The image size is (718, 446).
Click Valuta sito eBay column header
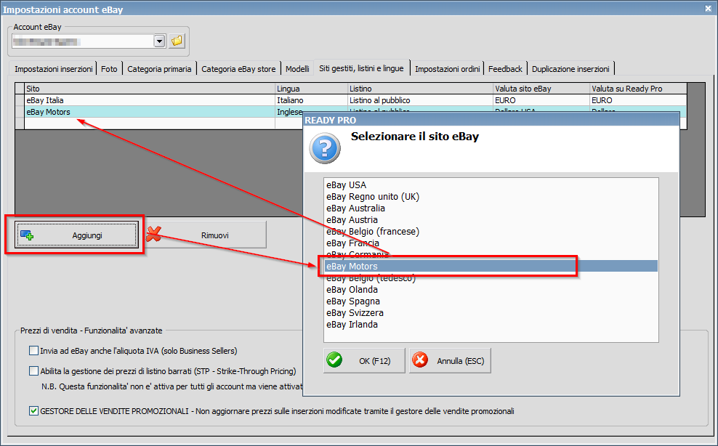tap(541, 89)
